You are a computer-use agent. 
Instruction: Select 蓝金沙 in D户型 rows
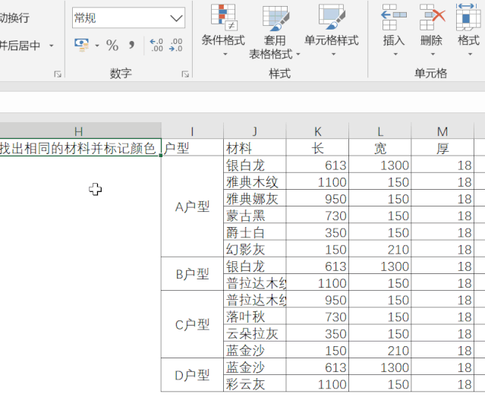pyautogui.click(x=255, y=367)
